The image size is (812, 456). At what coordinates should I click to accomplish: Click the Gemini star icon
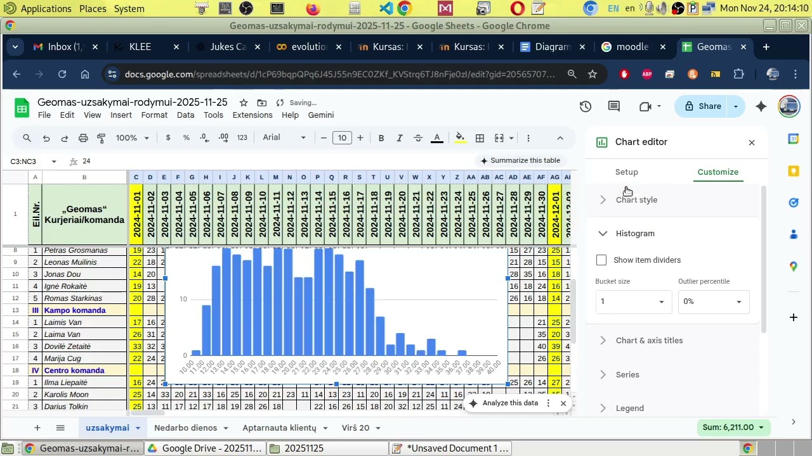tap(762, 106)
